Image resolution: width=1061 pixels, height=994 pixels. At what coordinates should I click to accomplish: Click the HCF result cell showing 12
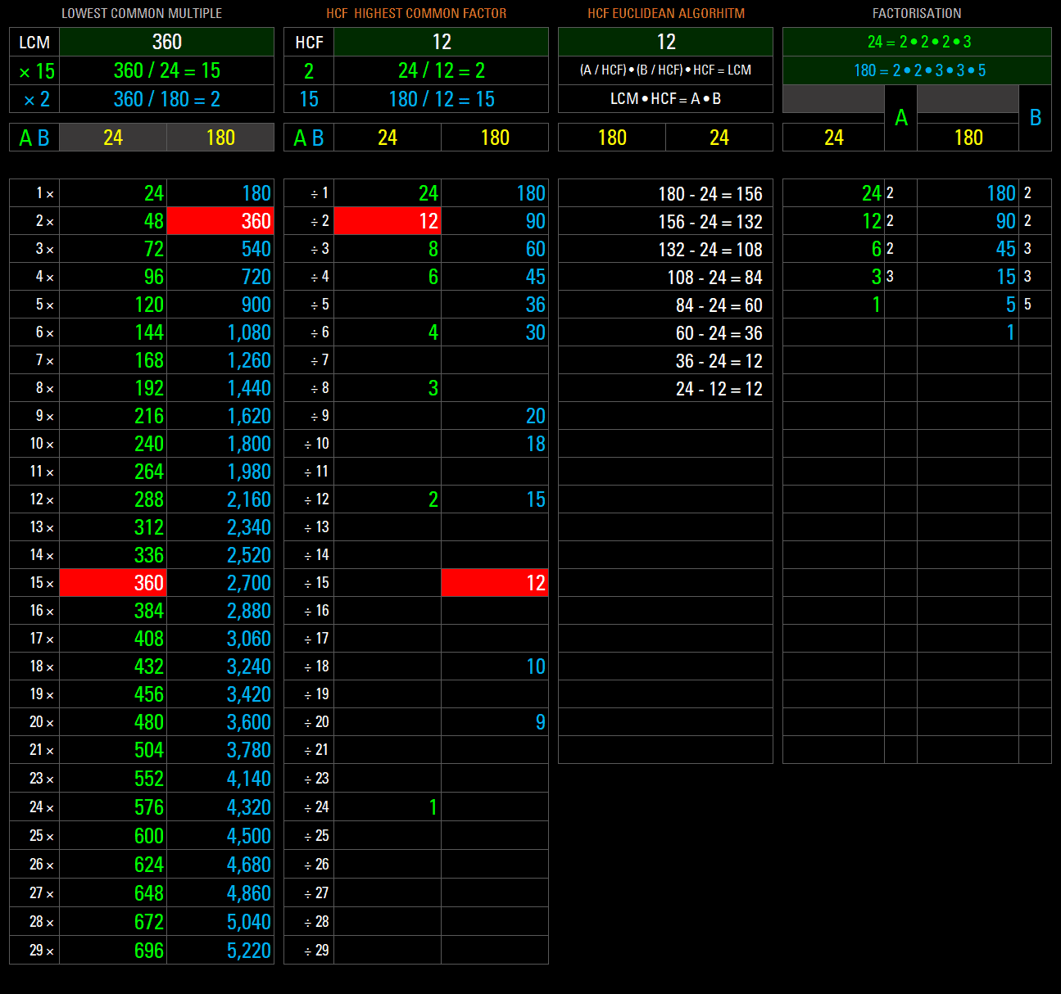click(x=441, y=42)
